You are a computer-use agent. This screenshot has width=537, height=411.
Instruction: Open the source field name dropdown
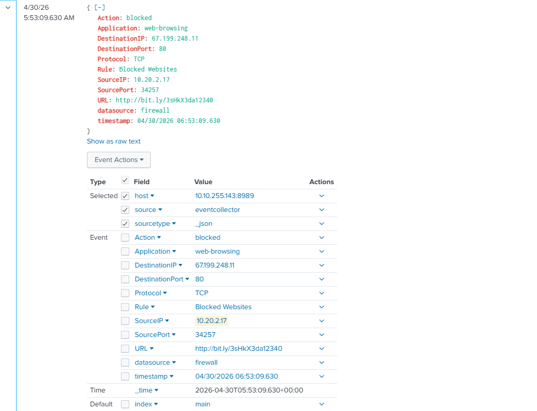pyautogui.click(x=148, y=210)
